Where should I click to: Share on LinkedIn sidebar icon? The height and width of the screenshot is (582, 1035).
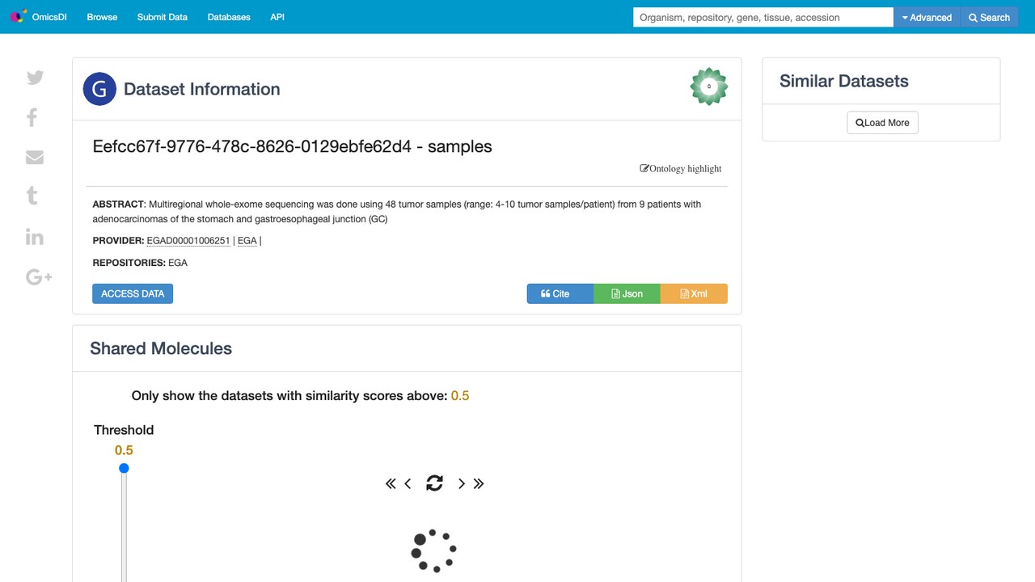click(x=34, y=237)
